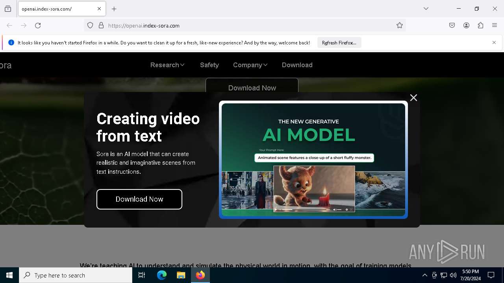Open Windows Start menu
The height and width of the screenshot is (283, 504).
click(x=9, y=275)
